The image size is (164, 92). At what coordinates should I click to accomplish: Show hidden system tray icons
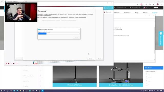[x=142, y=91]
